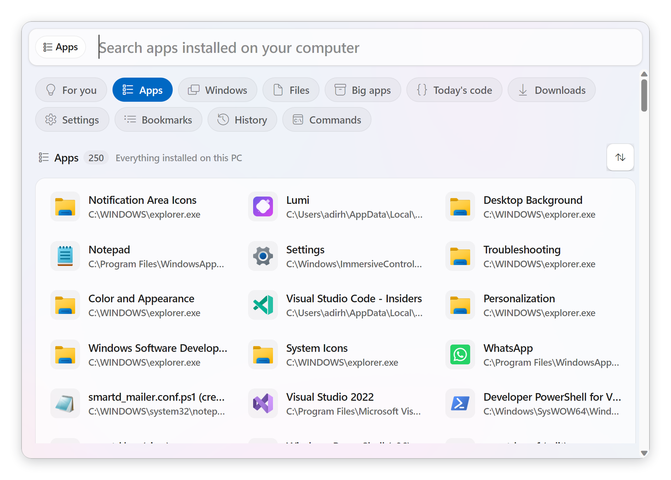
Task: Click the Apps mode badge in search bar
Action: point(60,47)
